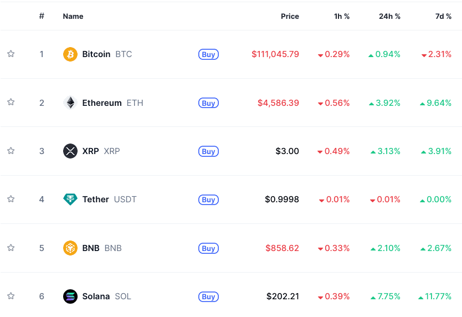Click the Bitcoin coin logo icon
462x317 pixels.
70,54
